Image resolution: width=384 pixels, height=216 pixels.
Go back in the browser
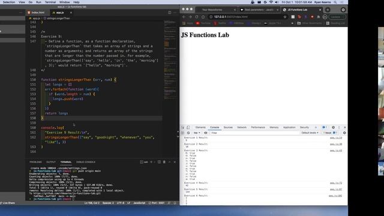pyautogui.click(x=184, y=17)
